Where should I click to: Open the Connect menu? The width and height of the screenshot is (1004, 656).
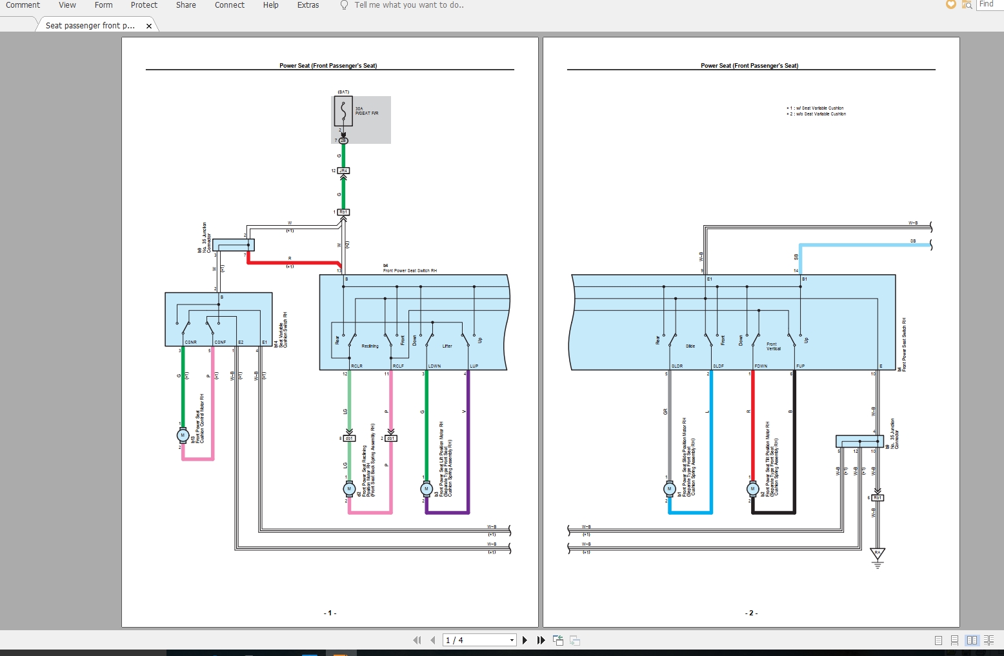click(230, 5)
